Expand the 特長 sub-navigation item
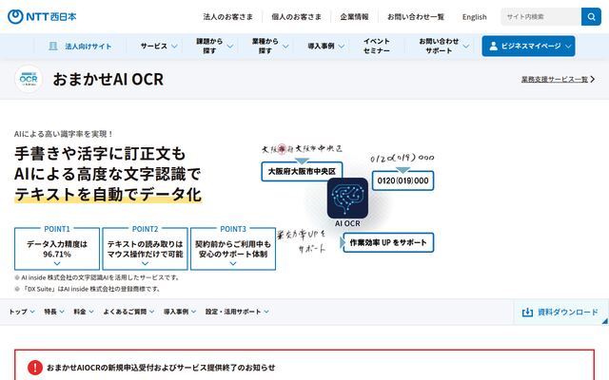 click(x=54, y=312)
